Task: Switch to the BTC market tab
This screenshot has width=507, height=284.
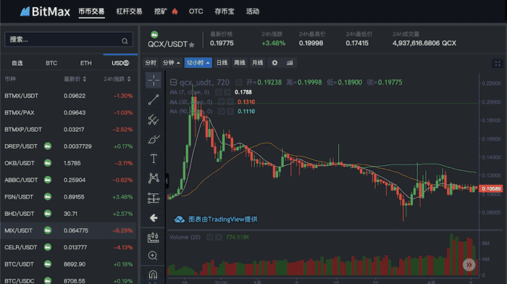Action: click(x=51, y=63)
